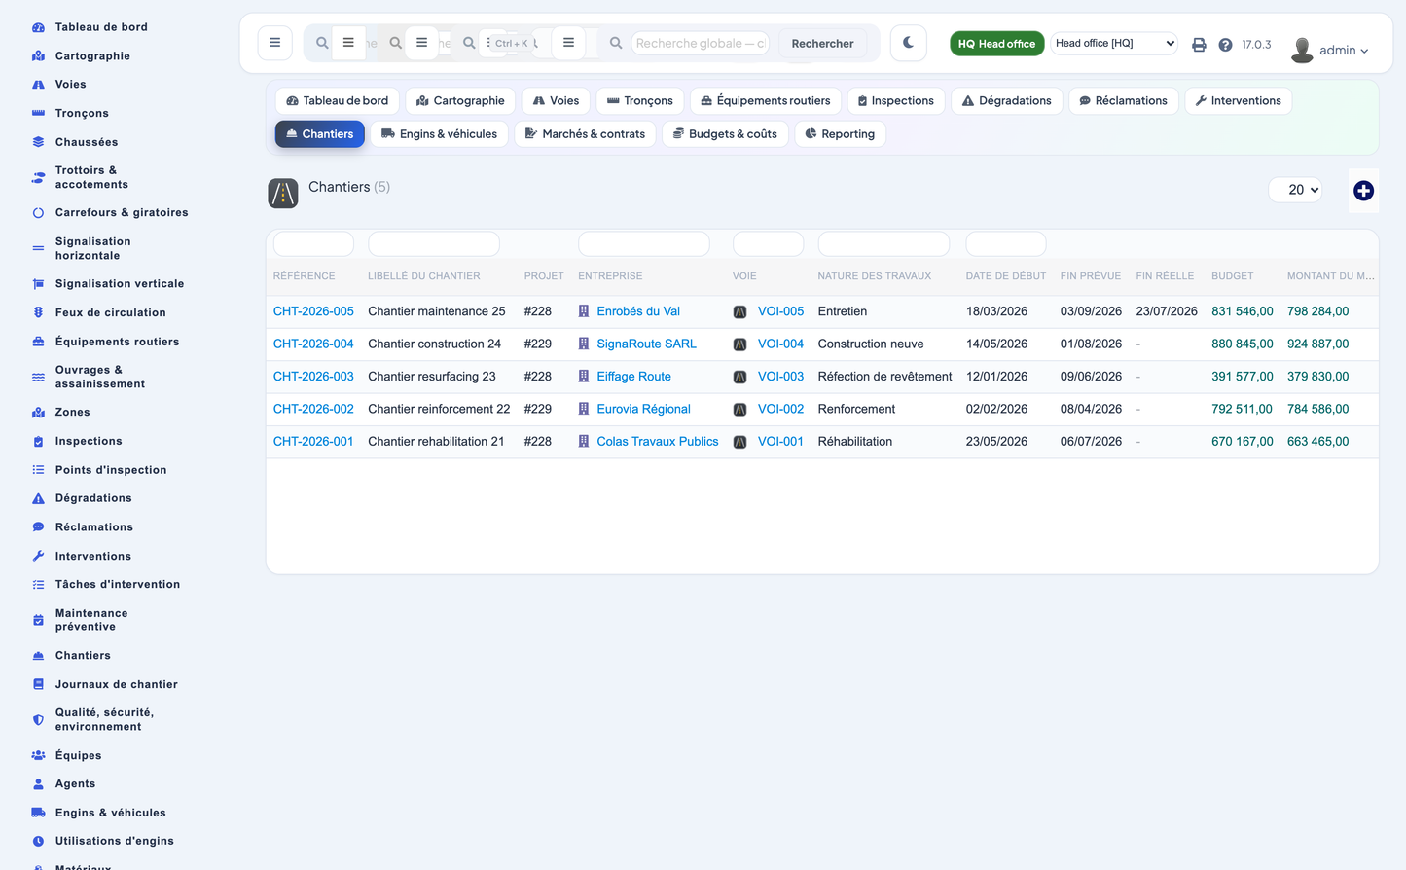The width and height of the screenshot is (1406, 870).
Task: Select the text "Chantier resurfacing 23"
Action: (432, 377)
